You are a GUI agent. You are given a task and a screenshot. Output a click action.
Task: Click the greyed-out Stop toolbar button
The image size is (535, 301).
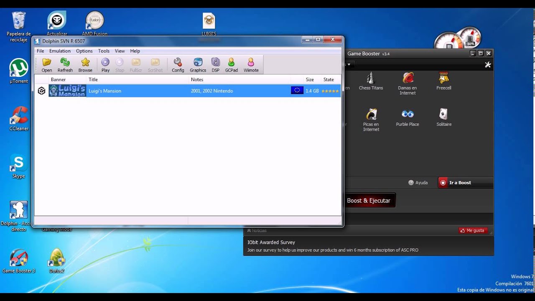pos(120,65)
